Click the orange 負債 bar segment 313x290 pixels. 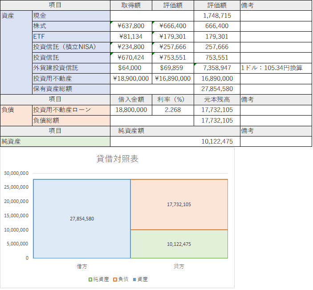[179, 205]
